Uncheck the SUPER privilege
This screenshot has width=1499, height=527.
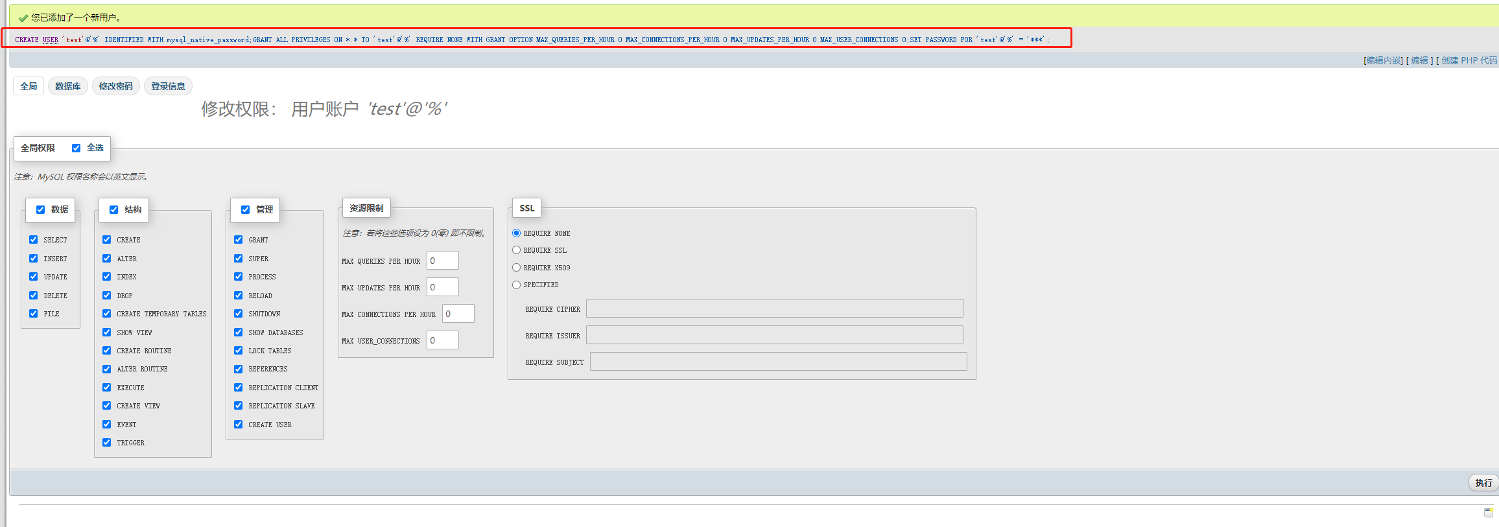238,258
